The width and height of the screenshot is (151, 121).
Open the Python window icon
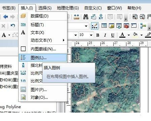point(134,26)
